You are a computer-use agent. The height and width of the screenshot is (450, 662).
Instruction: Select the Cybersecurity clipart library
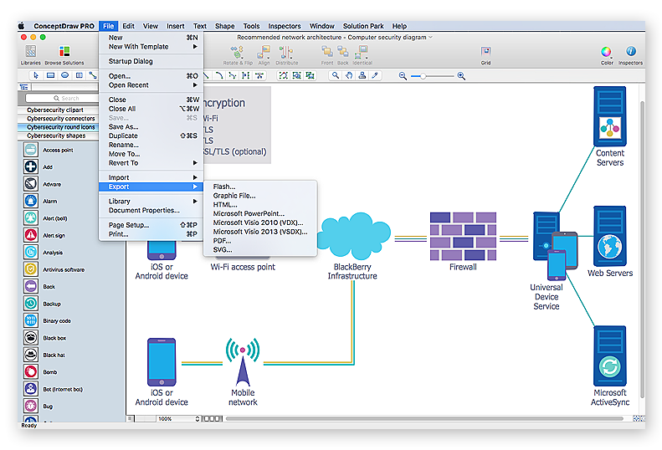pos(55,110)
